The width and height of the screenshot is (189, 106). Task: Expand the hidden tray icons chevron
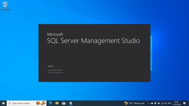(149, 103)
